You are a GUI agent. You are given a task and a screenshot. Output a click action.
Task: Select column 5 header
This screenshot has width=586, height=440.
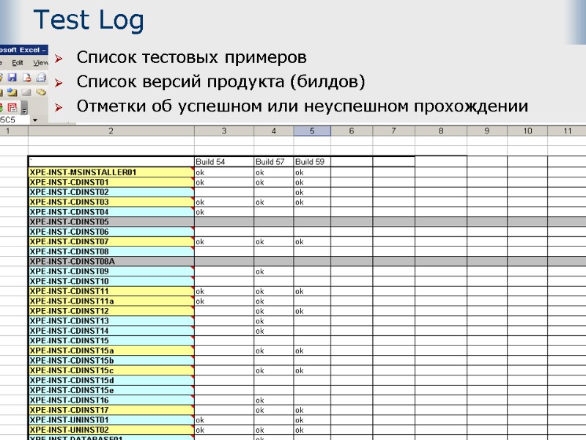pos(311,131)
